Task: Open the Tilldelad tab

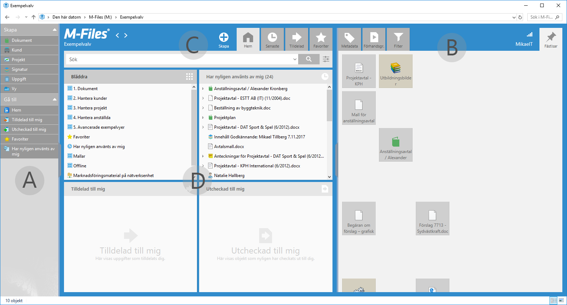Action: pos(297,39)
